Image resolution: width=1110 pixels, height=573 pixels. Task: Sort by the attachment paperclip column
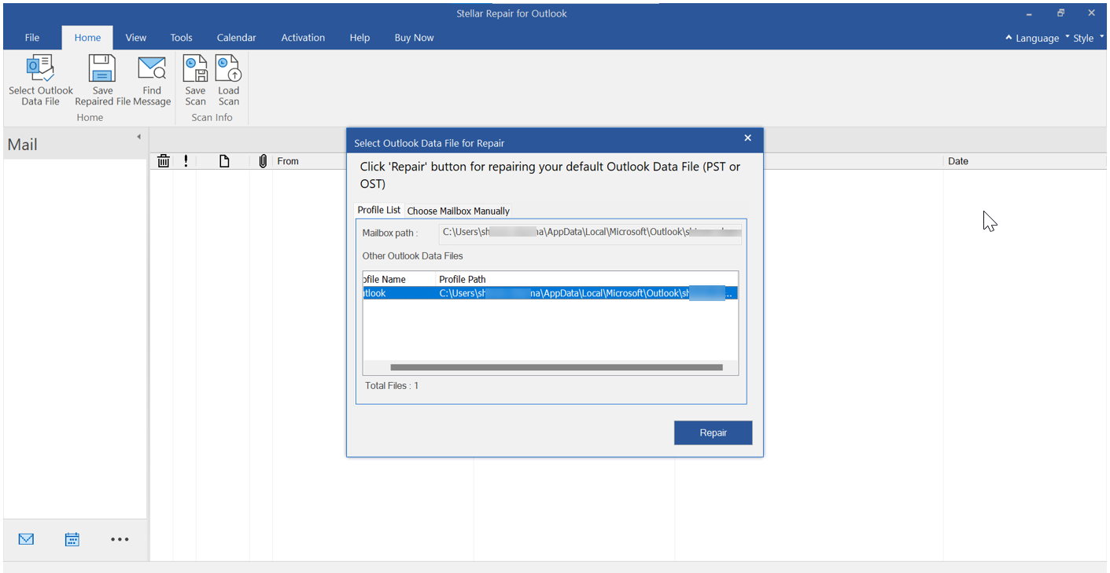coord(263,161)
